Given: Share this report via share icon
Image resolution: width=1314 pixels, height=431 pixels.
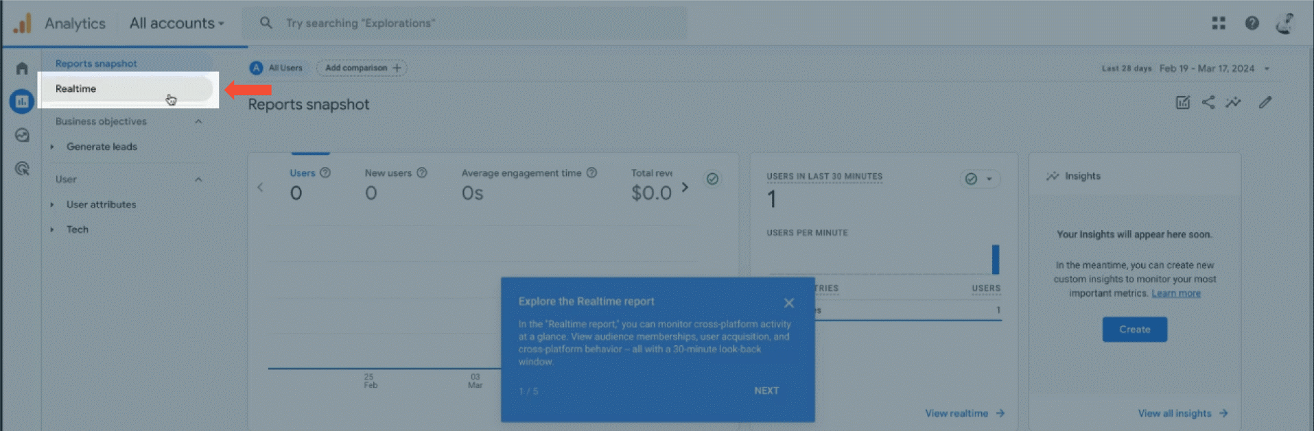Looking at the screenshot, I should (1208, 103).
